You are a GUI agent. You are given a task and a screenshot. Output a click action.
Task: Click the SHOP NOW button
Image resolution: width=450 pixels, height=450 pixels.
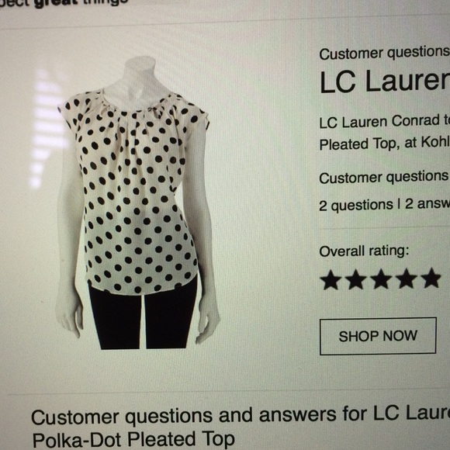378,336
